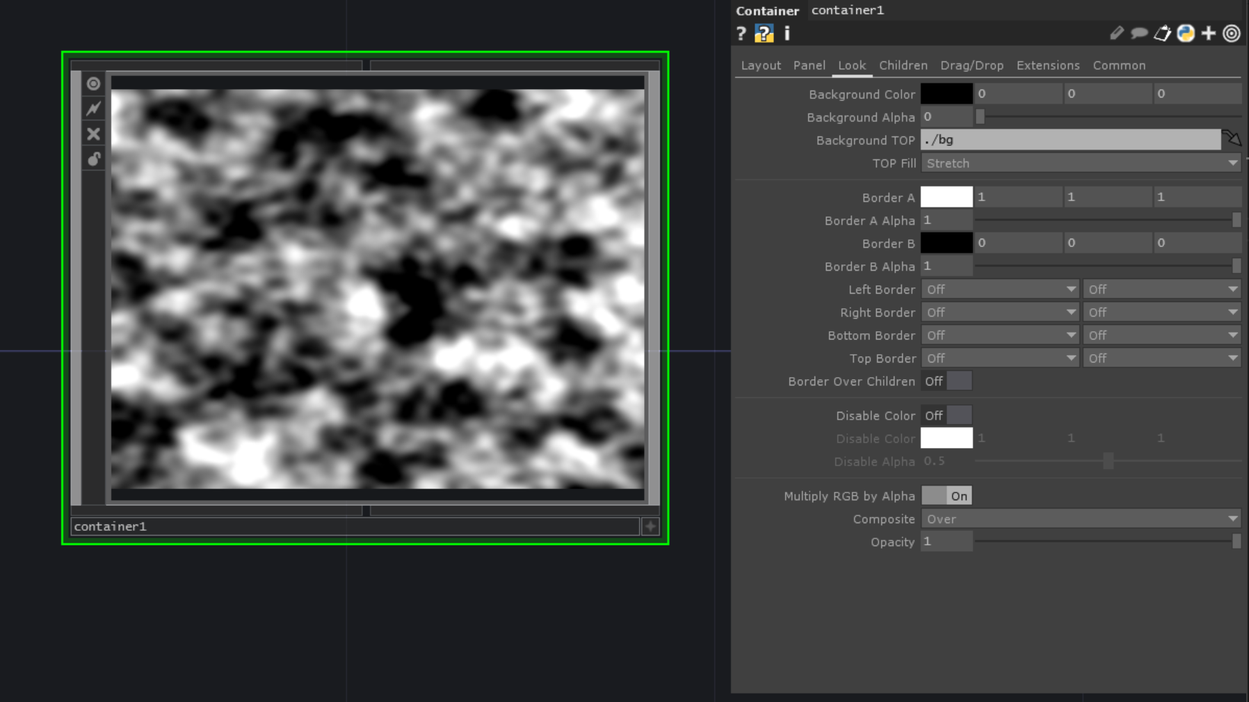Open first Bottom Border dropdown
This screenshot has width=1249, height=702.
[1000, 335]
